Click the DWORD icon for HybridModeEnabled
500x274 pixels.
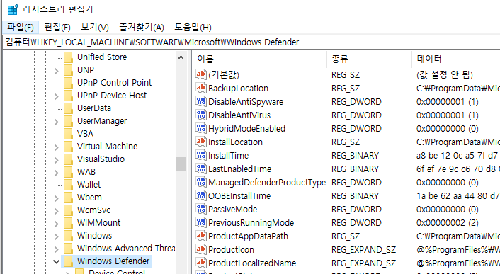(x=201, y=128)
